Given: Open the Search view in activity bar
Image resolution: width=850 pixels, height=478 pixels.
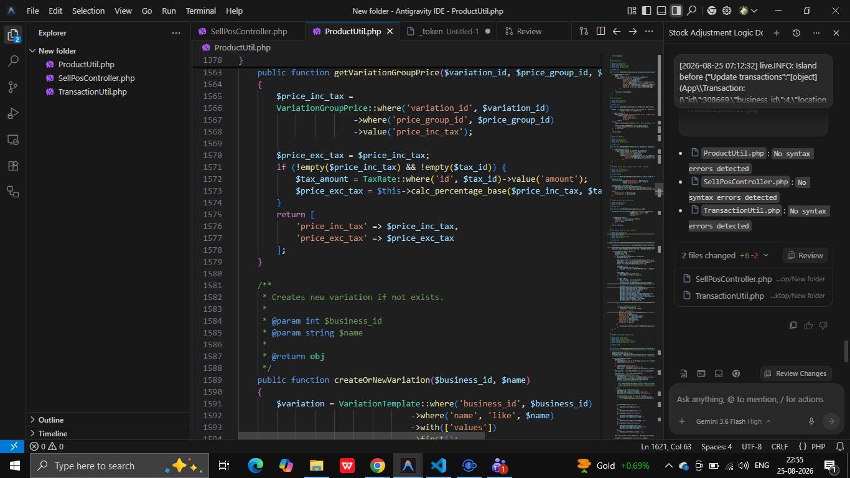Looking at the screenshot, I should (13, 61).
